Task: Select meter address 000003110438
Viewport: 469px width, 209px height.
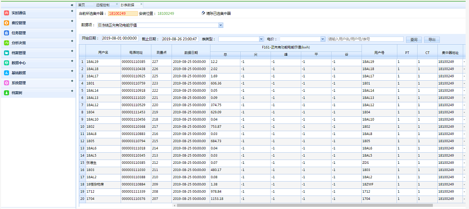Action: click(x=136, y=69)
